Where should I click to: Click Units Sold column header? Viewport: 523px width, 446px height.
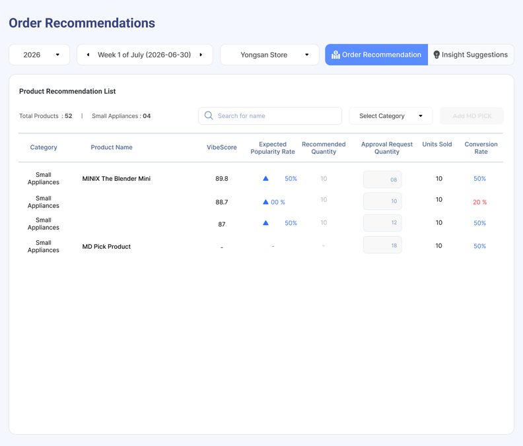tap(437, 144)
